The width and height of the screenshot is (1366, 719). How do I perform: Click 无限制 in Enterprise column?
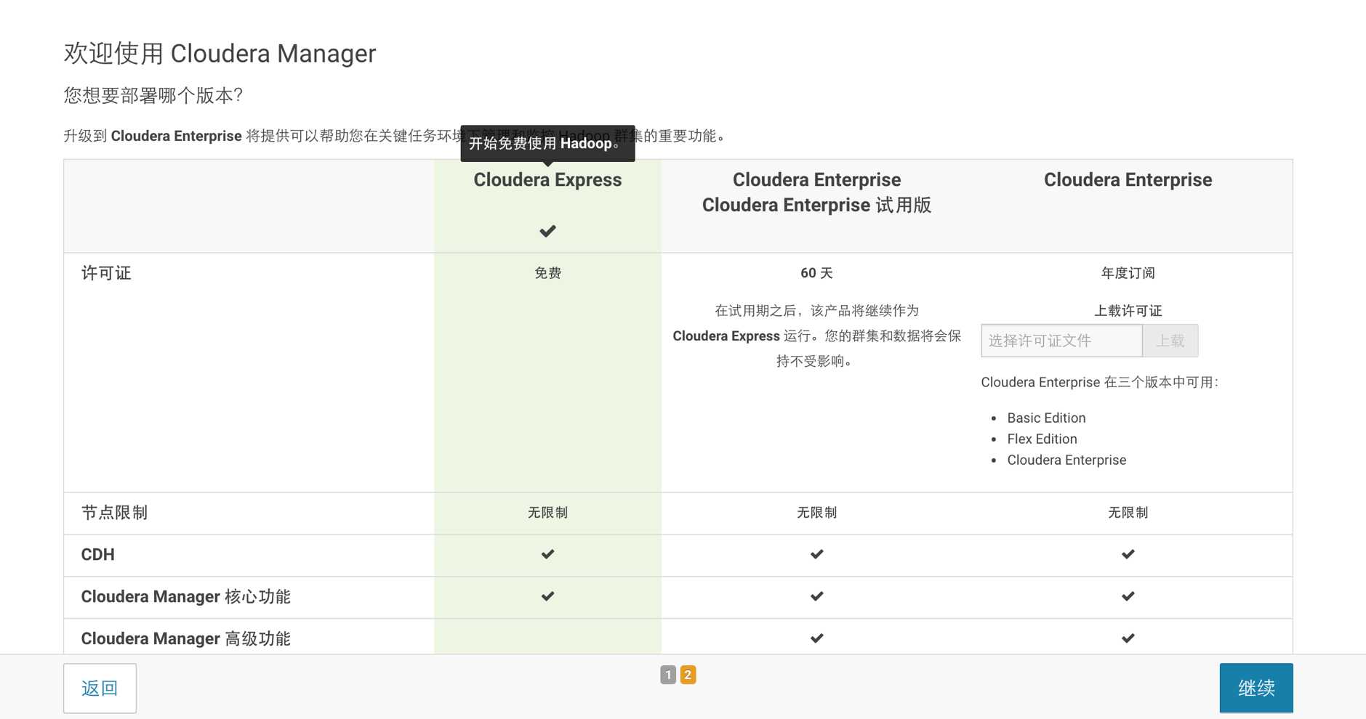coord(1128,513)
